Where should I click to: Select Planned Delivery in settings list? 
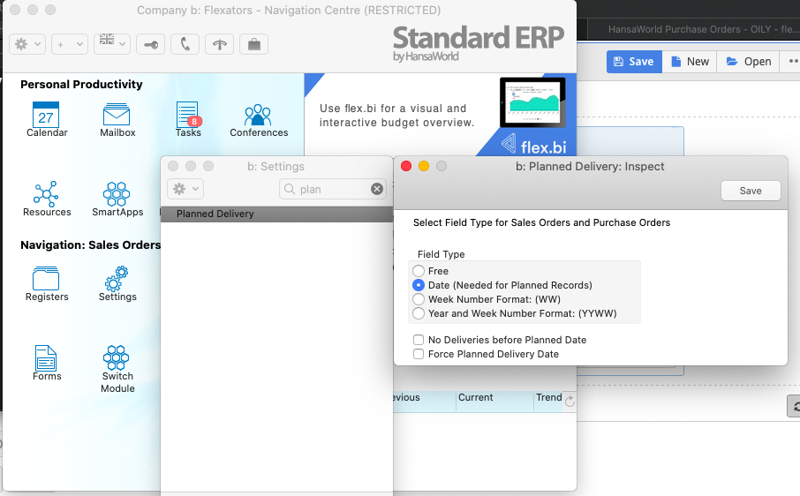215,214
